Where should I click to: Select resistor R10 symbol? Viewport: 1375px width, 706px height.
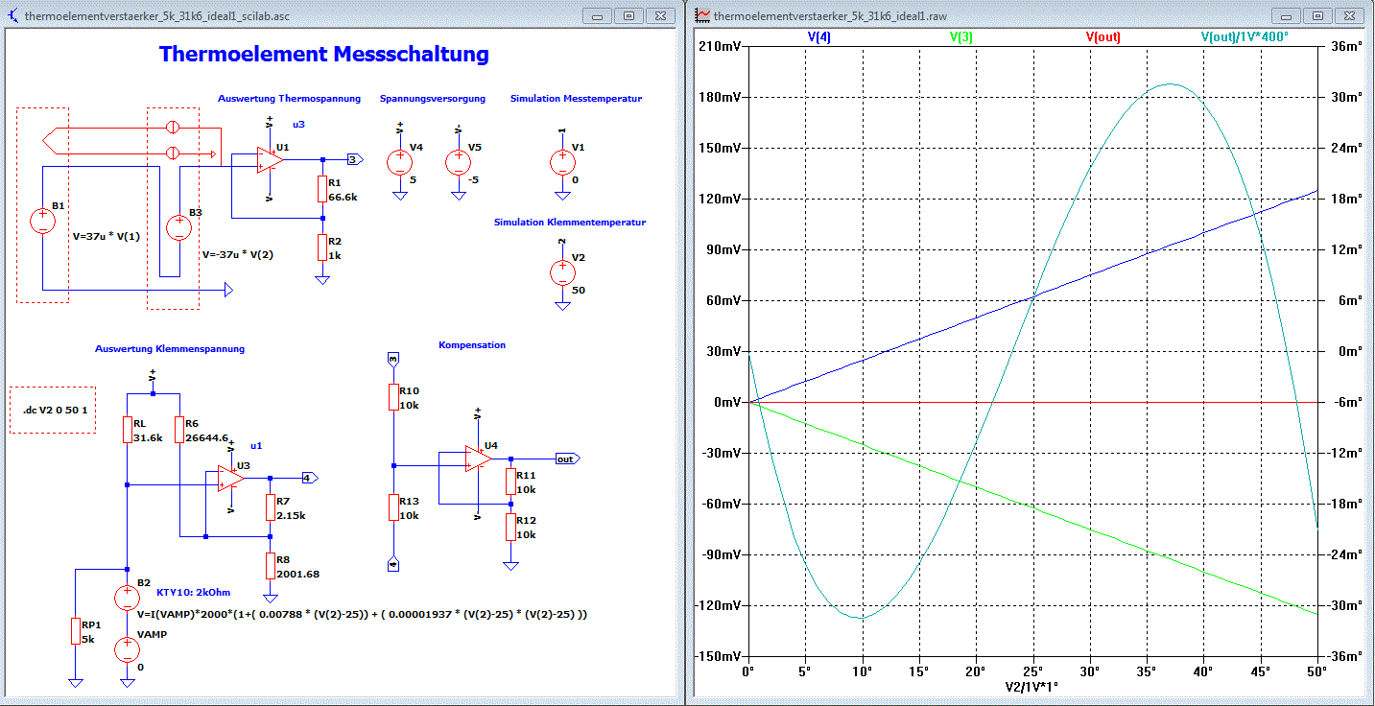[x=392, y=397]
